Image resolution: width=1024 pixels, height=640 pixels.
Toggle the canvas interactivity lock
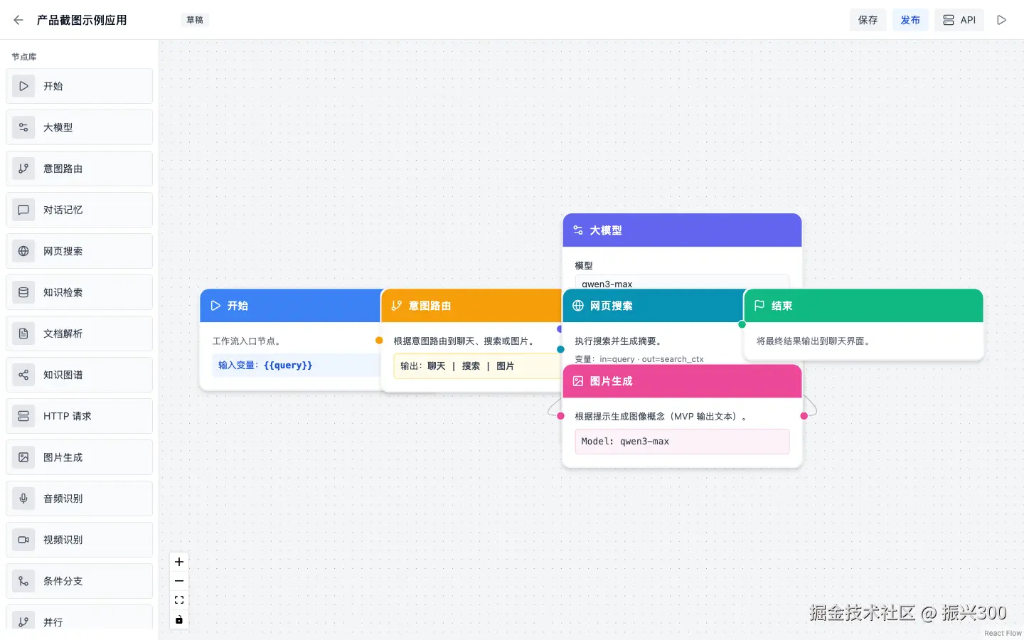[x=179, y=619]
